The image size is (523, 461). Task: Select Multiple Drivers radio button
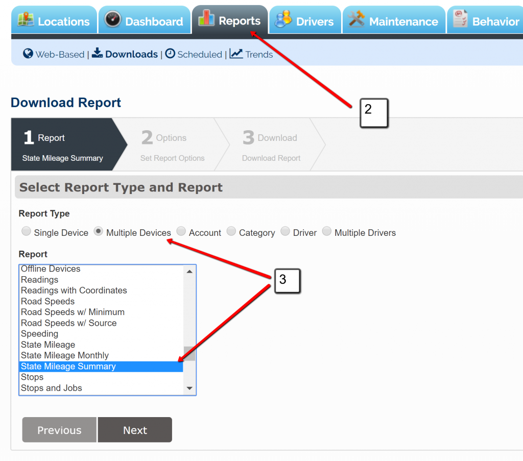coord(327,231)
